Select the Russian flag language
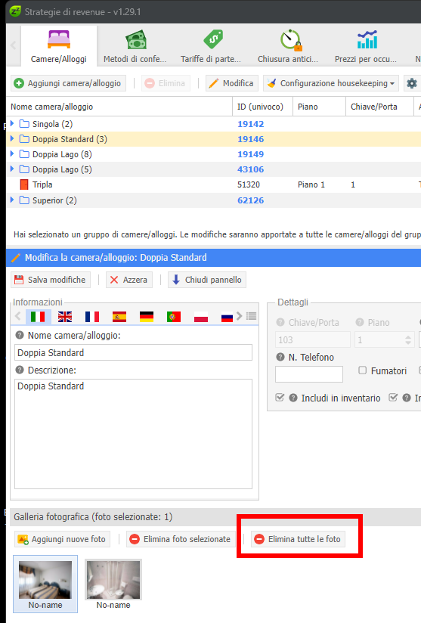 point(227,317)
